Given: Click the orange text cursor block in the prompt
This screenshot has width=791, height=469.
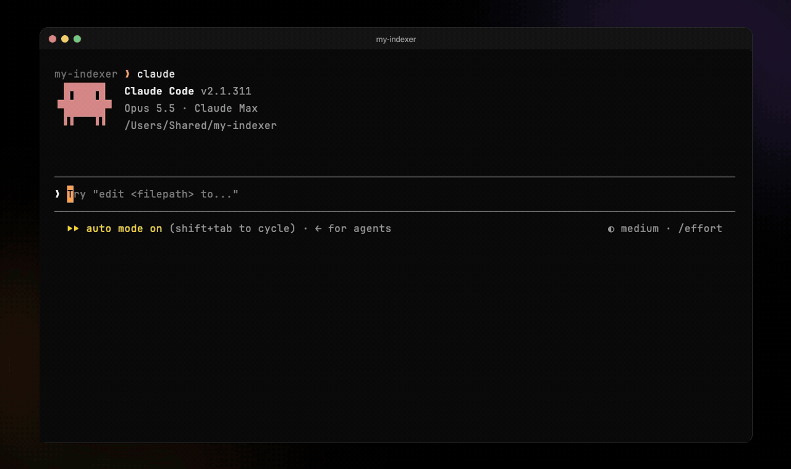Looking at the screenshot, I should (x=70, y=194).
